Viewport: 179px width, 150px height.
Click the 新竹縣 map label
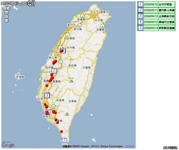click(78, 29)
